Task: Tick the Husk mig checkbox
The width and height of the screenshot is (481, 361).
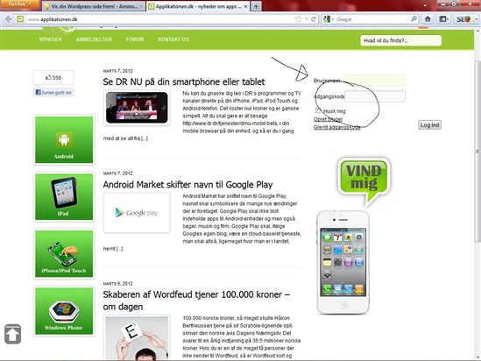Action: point(318,110)
